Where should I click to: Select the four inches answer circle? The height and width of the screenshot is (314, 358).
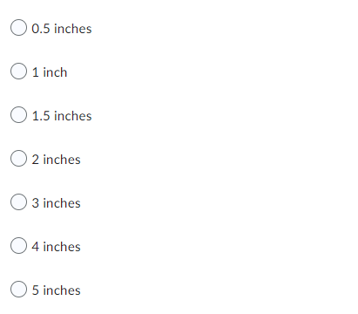coord(19,246)
